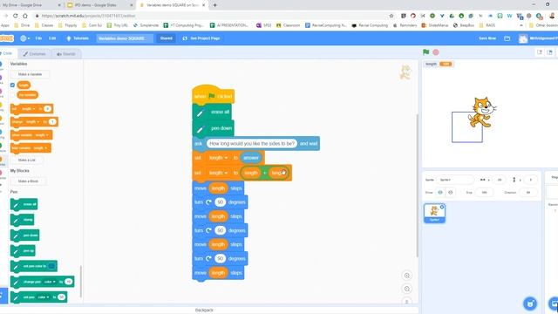Click the browser address bar URL
This screenshot has width=558, height=314.
click(88, 16)
